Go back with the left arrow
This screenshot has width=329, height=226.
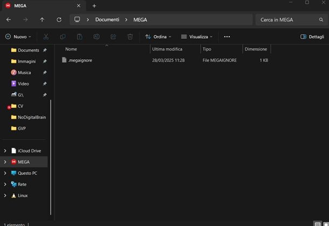(9, 20)
